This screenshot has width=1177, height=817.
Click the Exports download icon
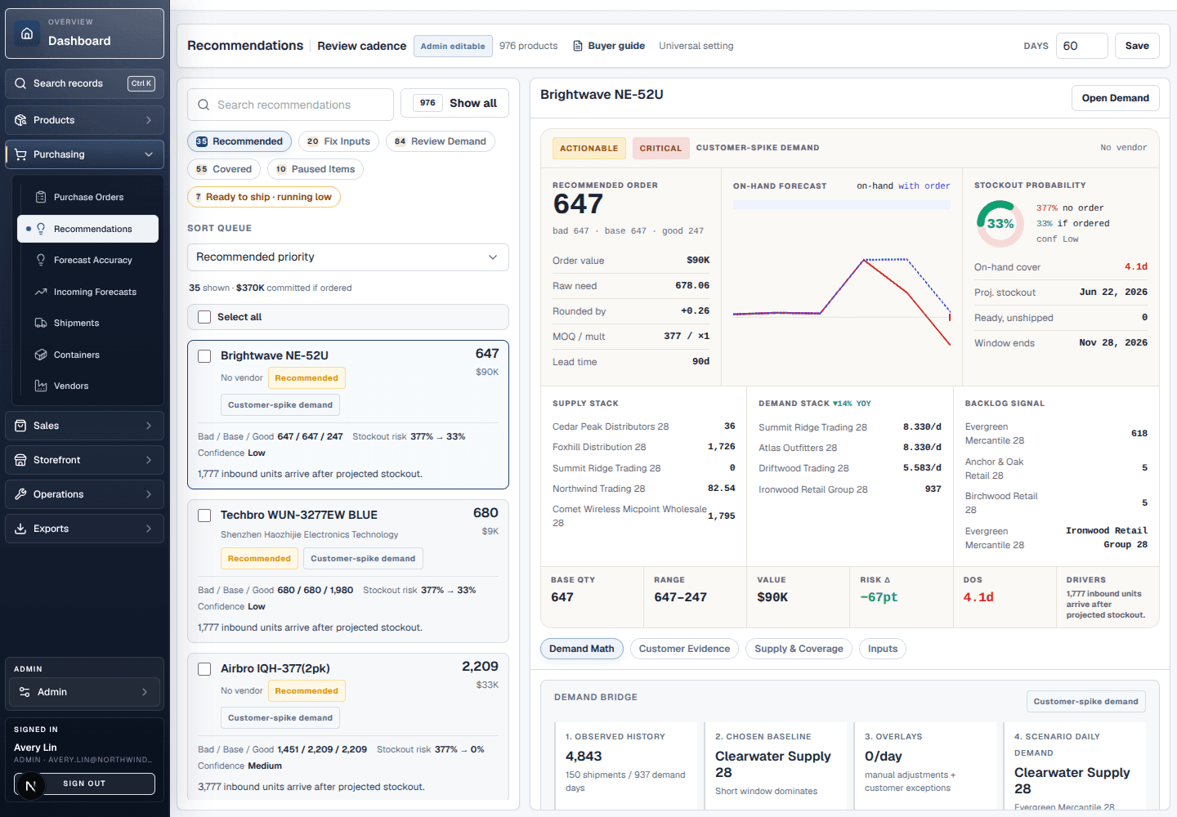pos(20,529)
